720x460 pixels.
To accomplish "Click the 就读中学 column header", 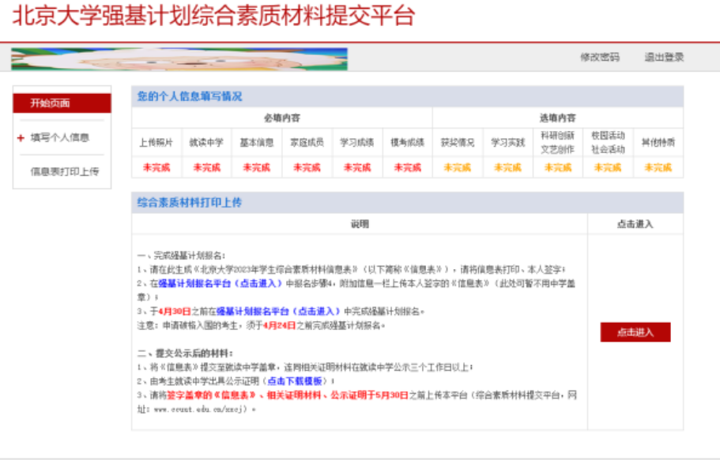I will [206, 143].
